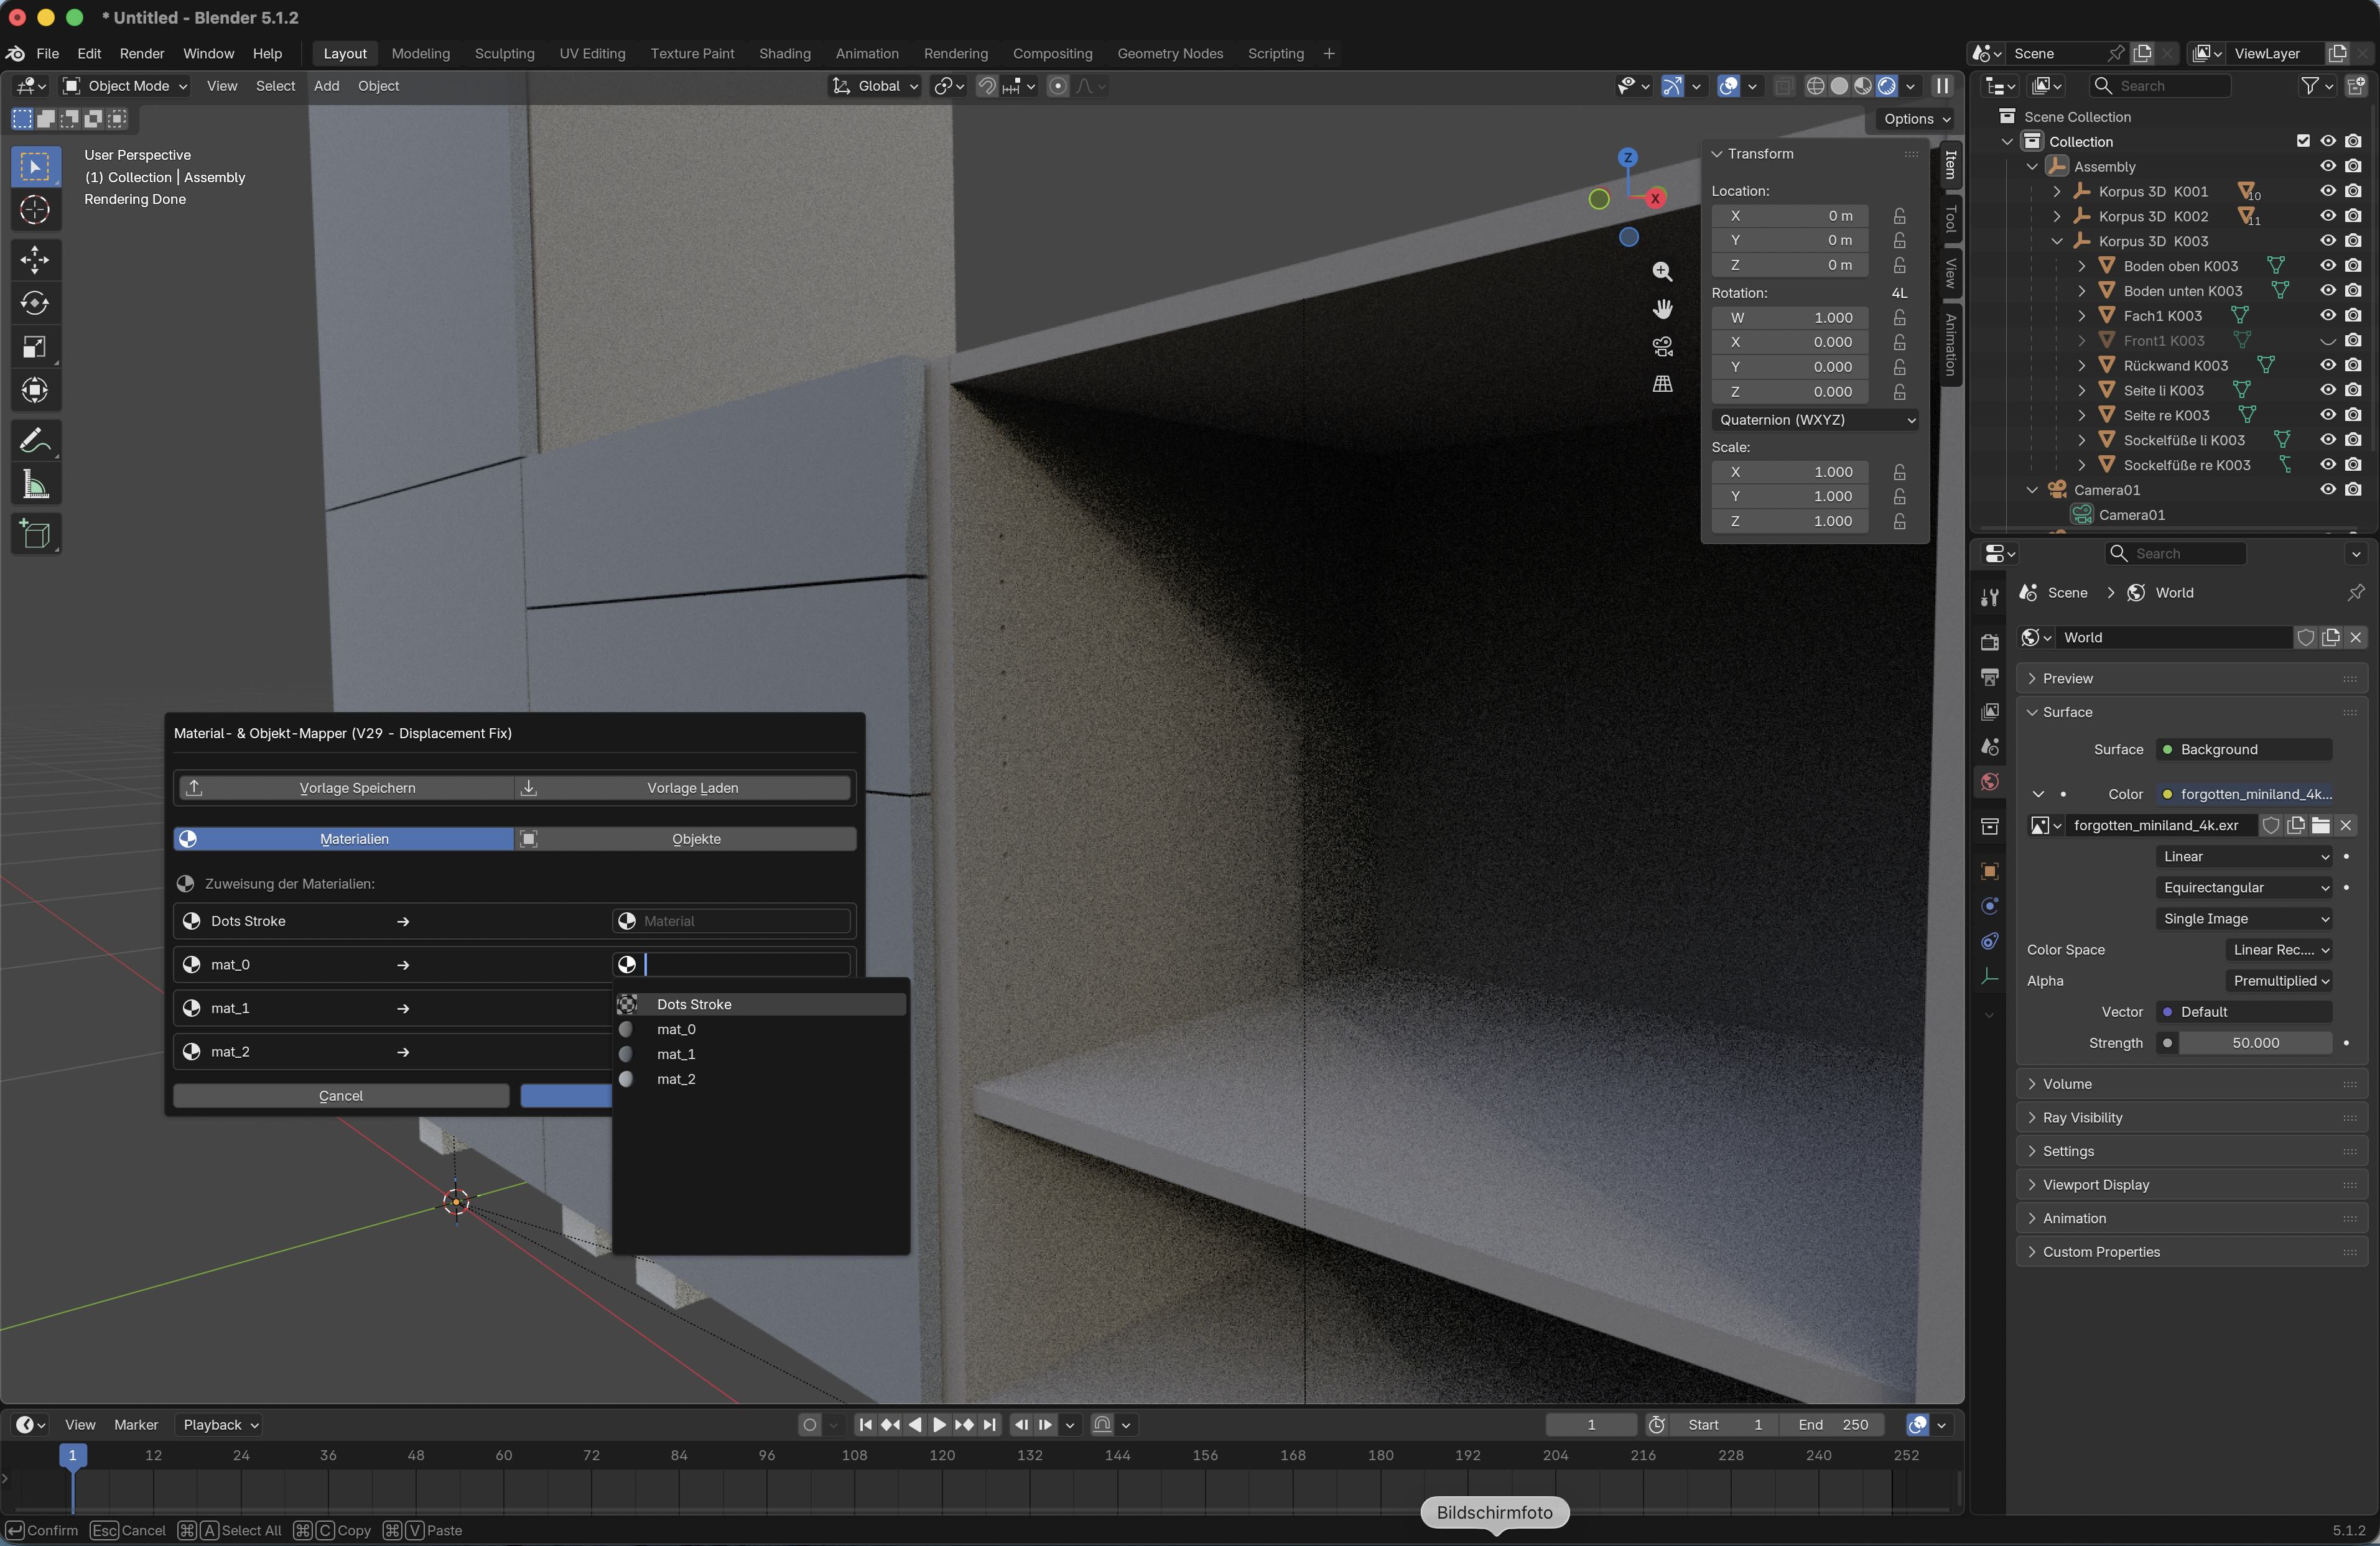Open the Premultiplied alpha dropdown
This screenshot has height=1546, width=2380.
[2279, 981]
